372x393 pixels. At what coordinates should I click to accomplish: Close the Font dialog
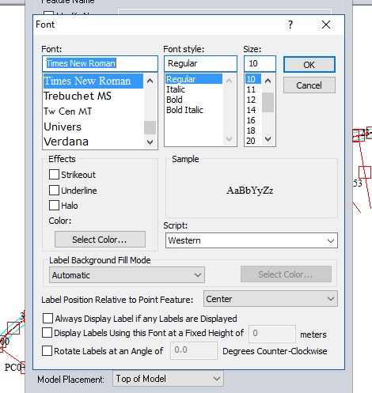coord(326,25)
